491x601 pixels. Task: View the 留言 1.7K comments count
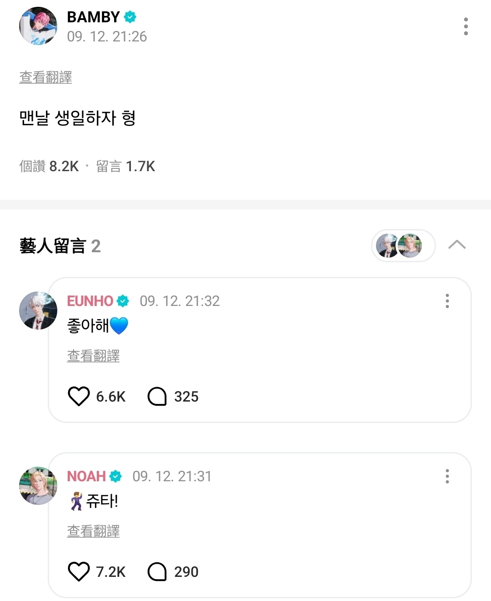pyautogui.click(x=126, y=167)
